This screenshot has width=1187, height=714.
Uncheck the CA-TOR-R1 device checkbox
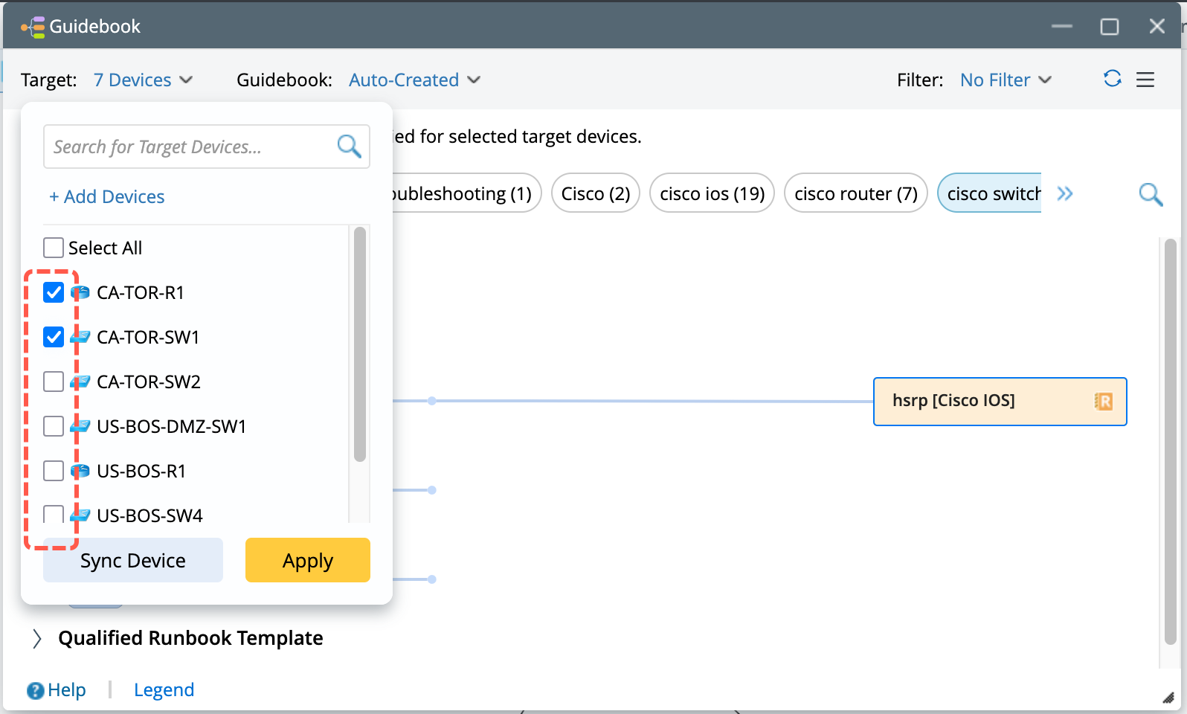(54, 292)
